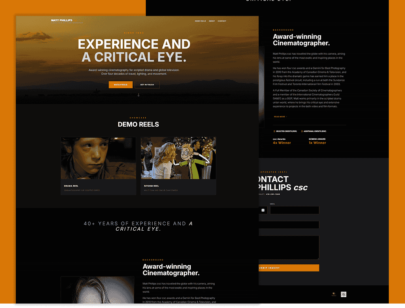Click the small orange emblem logo in footer

(334, 294)
